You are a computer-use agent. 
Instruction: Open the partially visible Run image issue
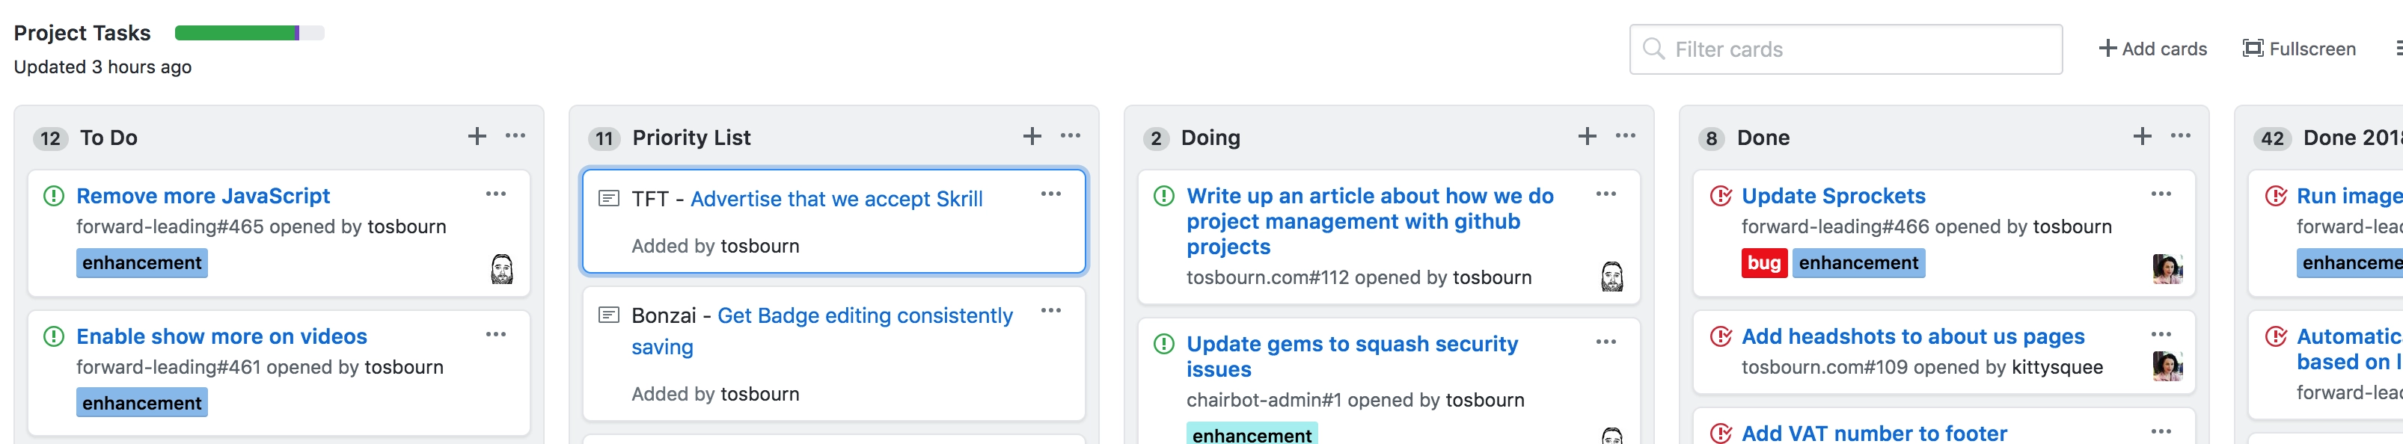pyautogui.click(x=2349, y=196)
